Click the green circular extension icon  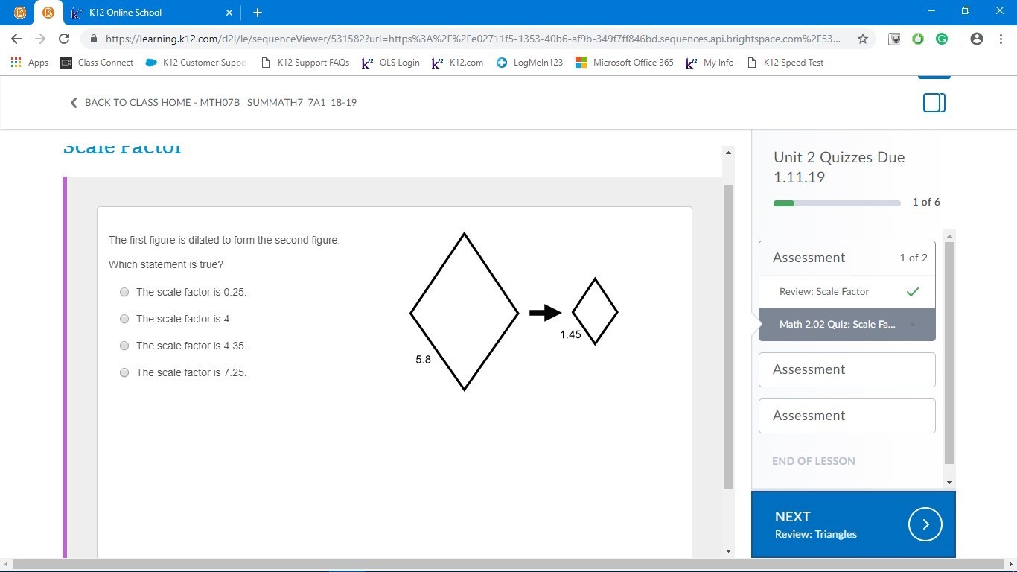point(918,39)
